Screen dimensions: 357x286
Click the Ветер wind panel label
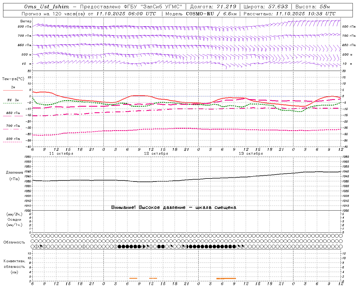(x=26, y=21)
